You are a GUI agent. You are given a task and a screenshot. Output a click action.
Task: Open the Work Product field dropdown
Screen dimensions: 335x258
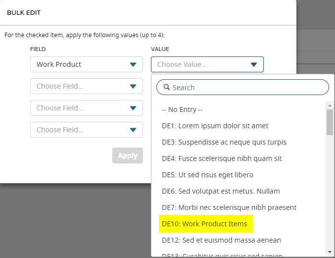point(86,64)
